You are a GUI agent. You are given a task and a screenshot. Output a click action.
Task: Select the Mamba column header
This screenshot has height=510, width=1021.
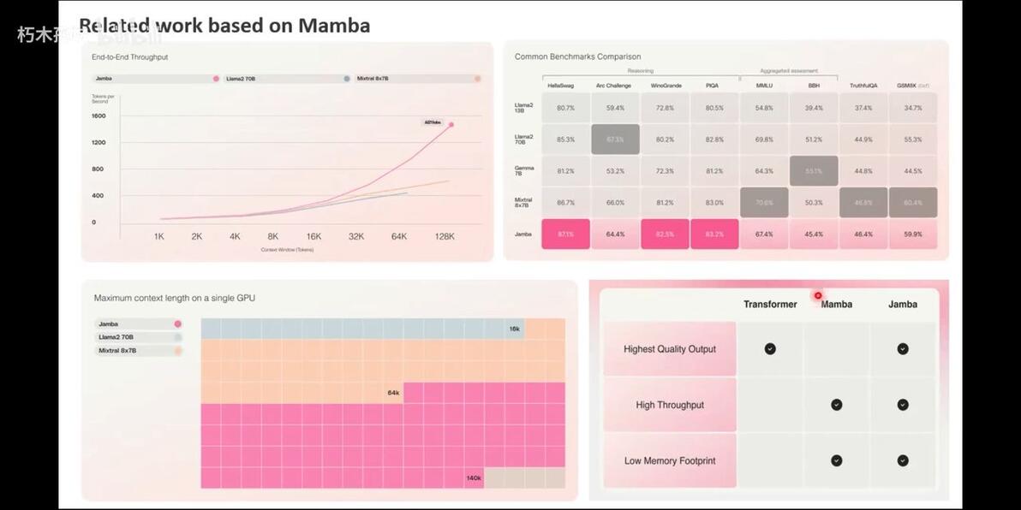[x=837, y=305]
